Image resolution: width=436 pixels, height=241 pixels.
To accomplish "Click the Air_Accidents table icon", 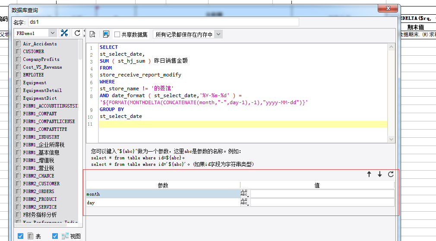I will (x=19, y=44).
